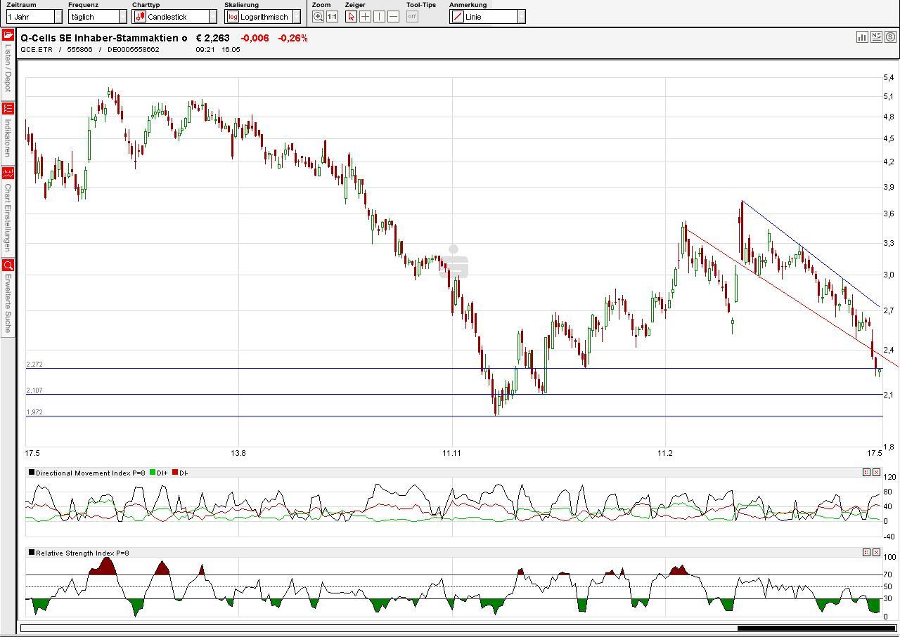Click the timestamp 09:21
The width and height of the screenshot is (900, 637).
coord(205,50)
